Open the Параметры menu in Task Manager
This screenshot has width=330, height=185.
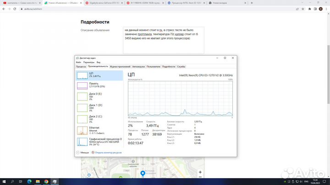tap(88, 62)
